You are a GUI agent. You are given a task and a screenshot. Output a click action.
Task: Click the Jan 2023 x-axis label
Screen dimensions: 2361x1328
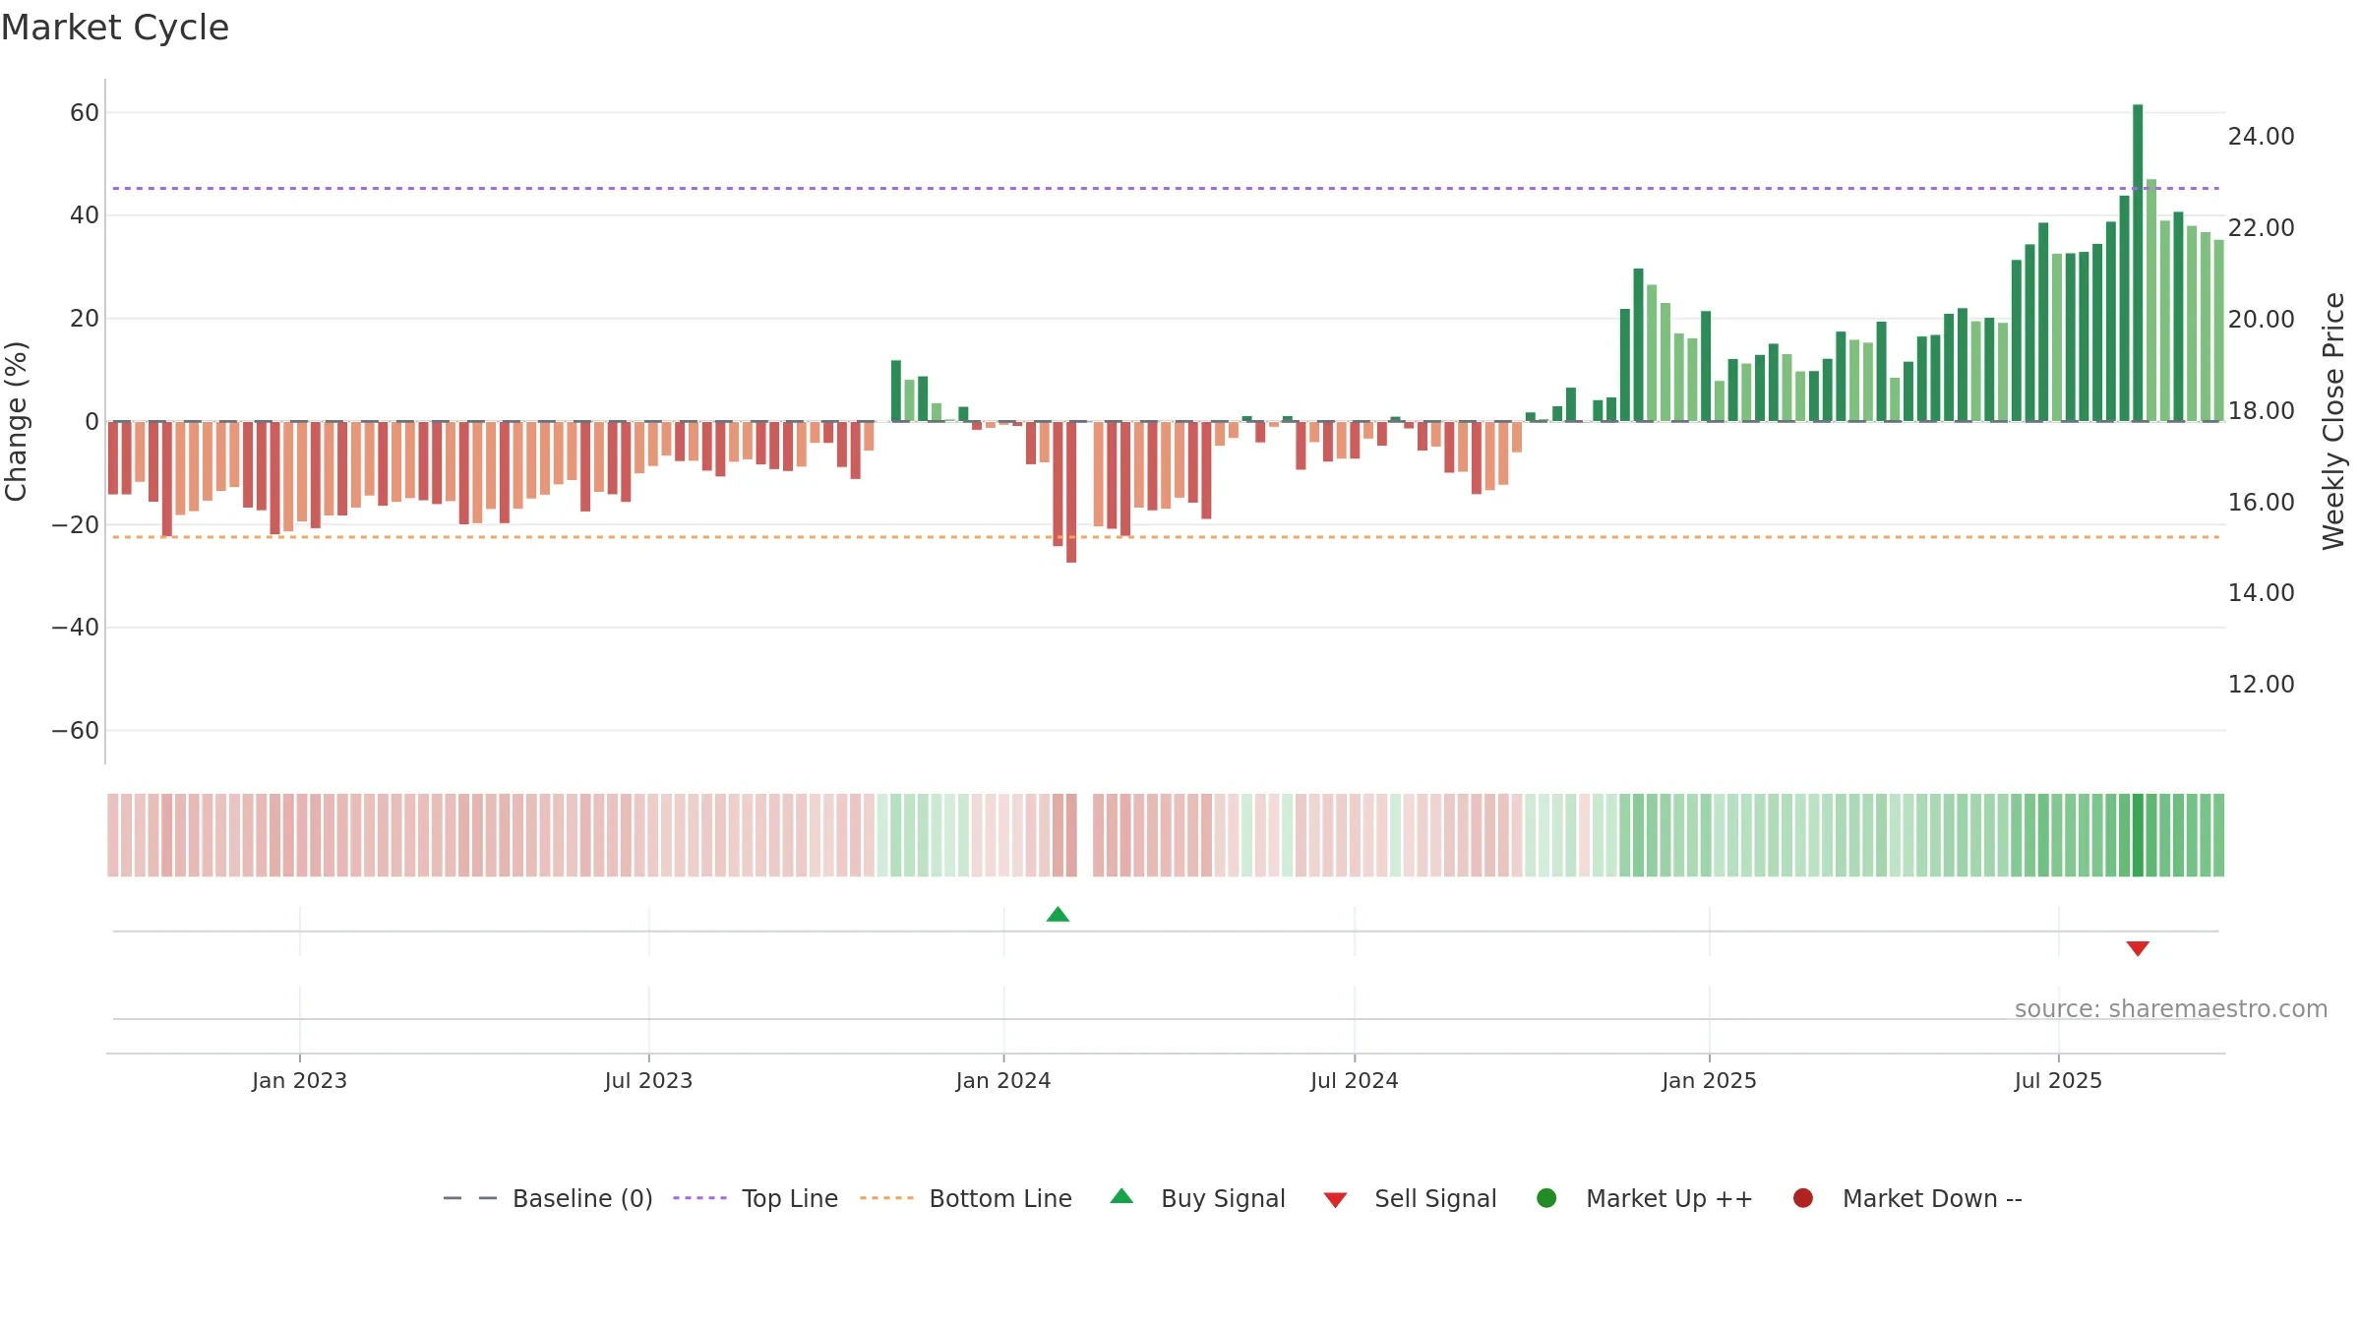click(x=299, y=1081)
